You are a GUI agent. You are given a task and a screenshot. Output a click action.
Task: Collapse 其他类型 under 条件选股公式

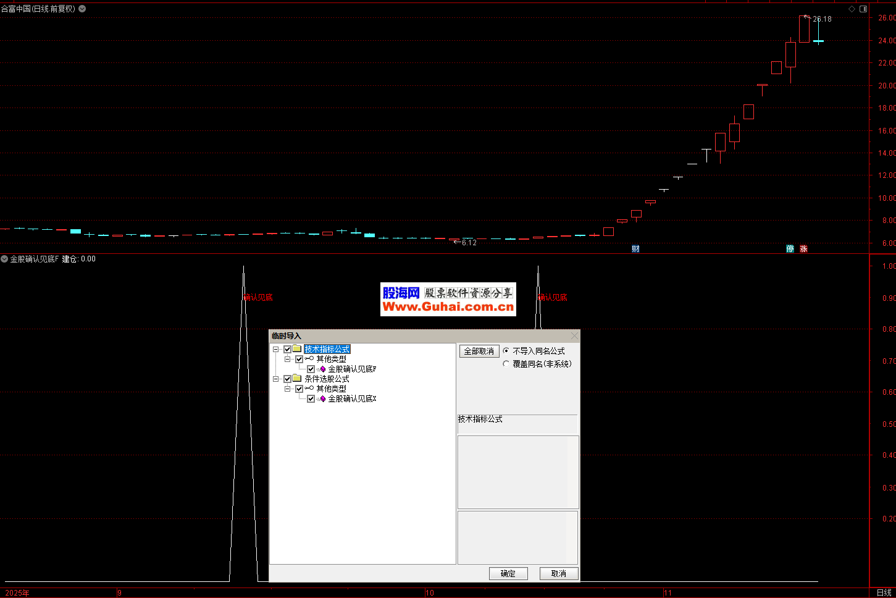288,389
